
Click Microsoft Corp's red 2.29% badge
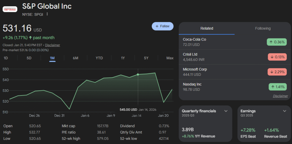click(277, 72)
